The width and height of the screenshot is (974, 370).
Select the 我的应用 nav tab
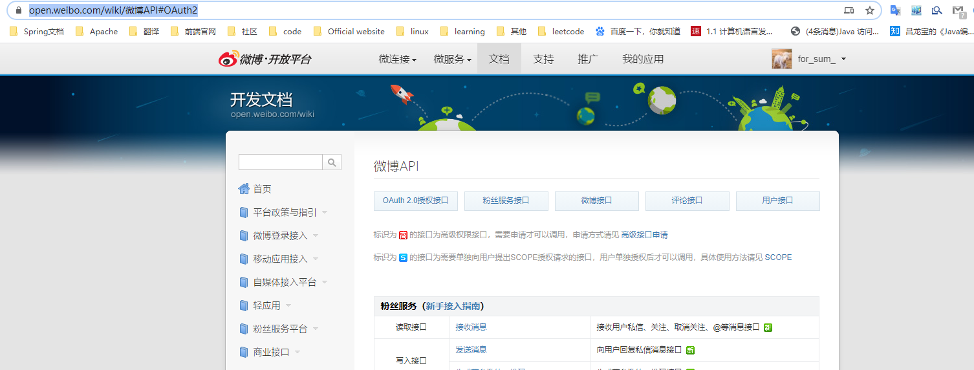pos(643,59)
